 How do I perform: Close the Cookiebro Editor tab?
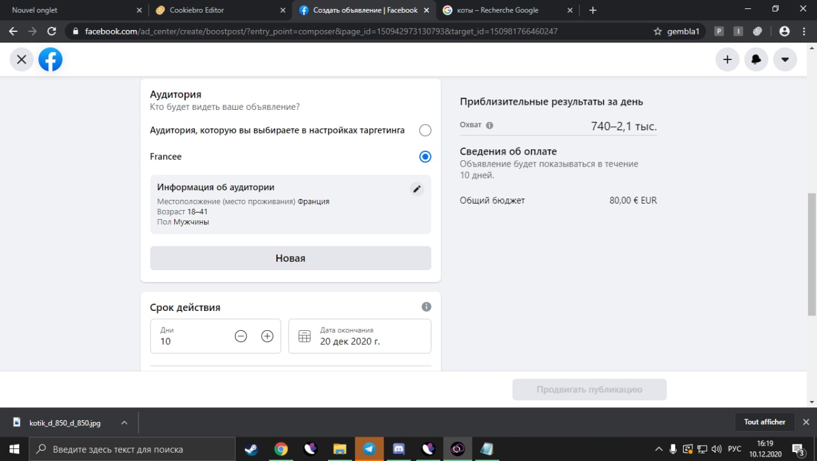[281, 10]
